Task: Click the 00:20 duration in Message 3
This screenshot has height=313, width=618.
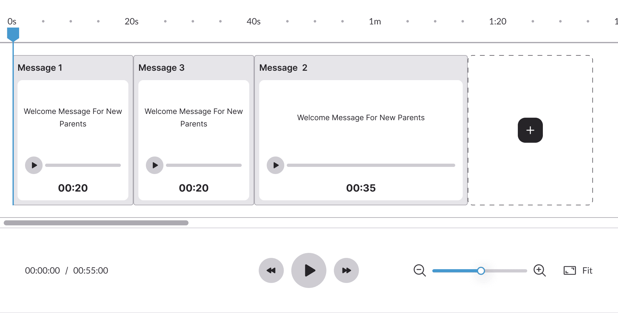Action: 194,188
